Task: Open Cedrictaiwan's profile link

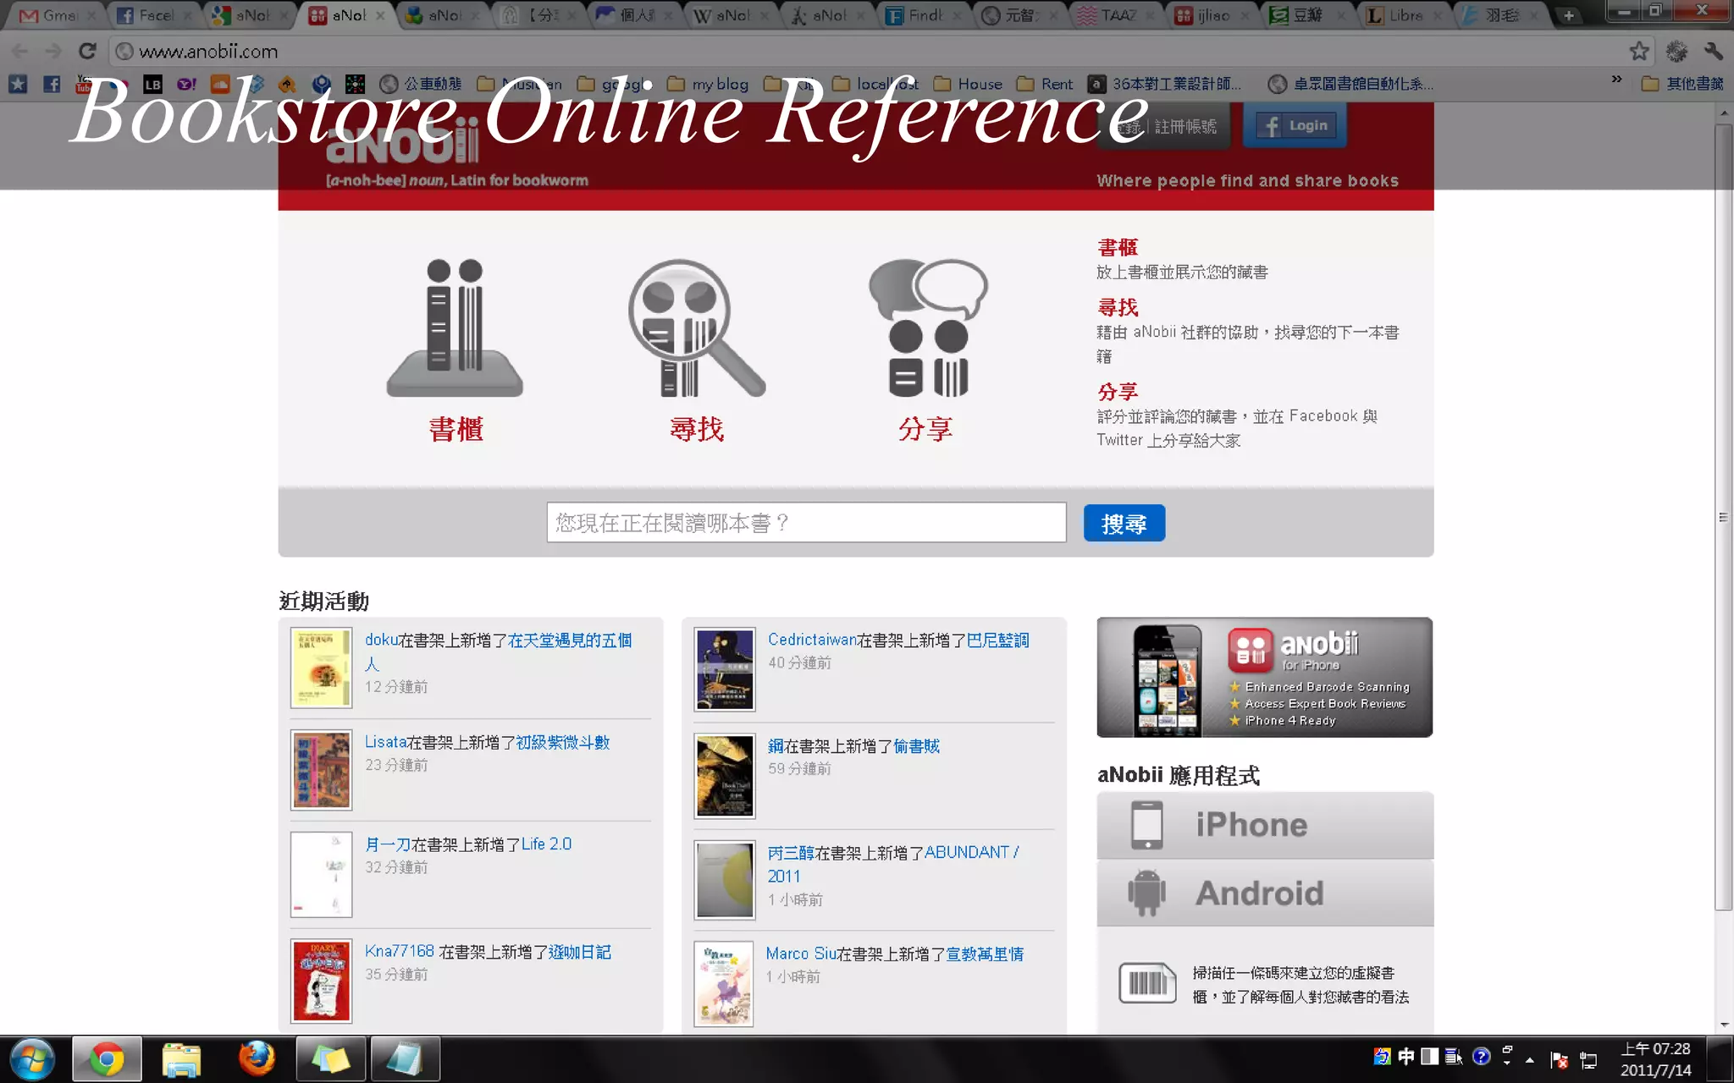Action: click(812, 640)
